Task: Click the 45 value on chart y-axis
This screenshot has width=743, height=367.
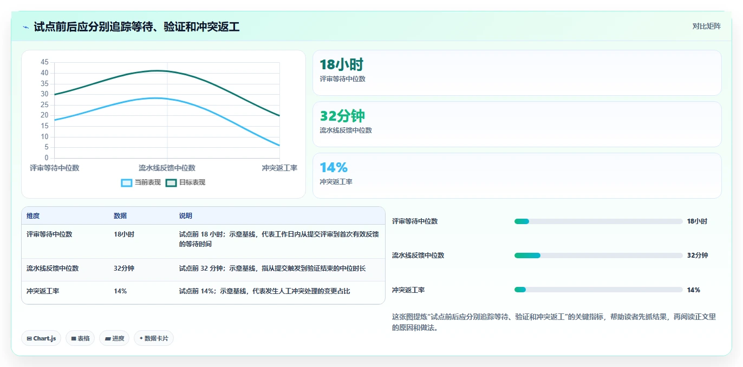Action: [x=44, y=62]
